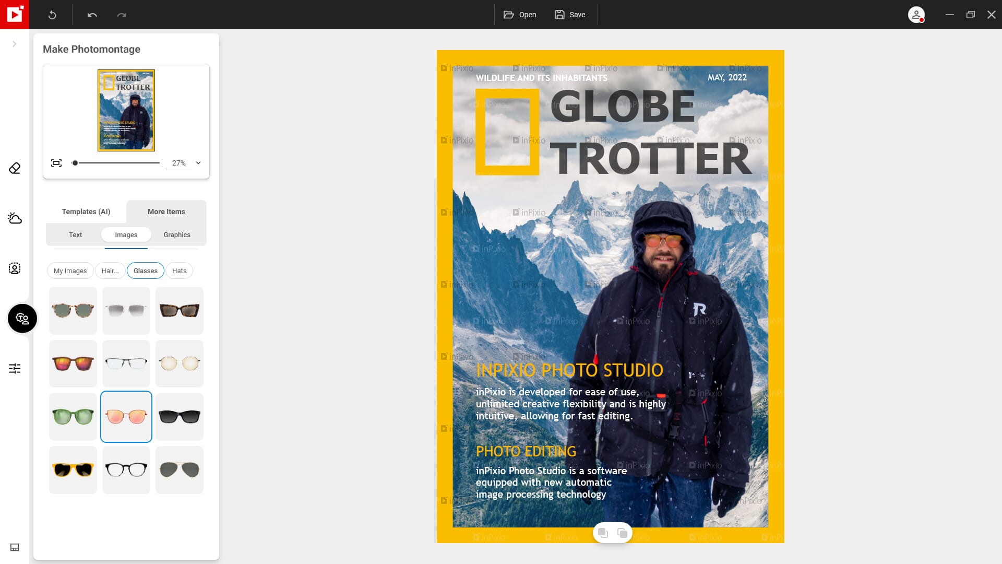The width and height of the screenshot is (1002, 564).
Task: Pick the red-orange gradient sunglasses
Action: click(73, 364)
